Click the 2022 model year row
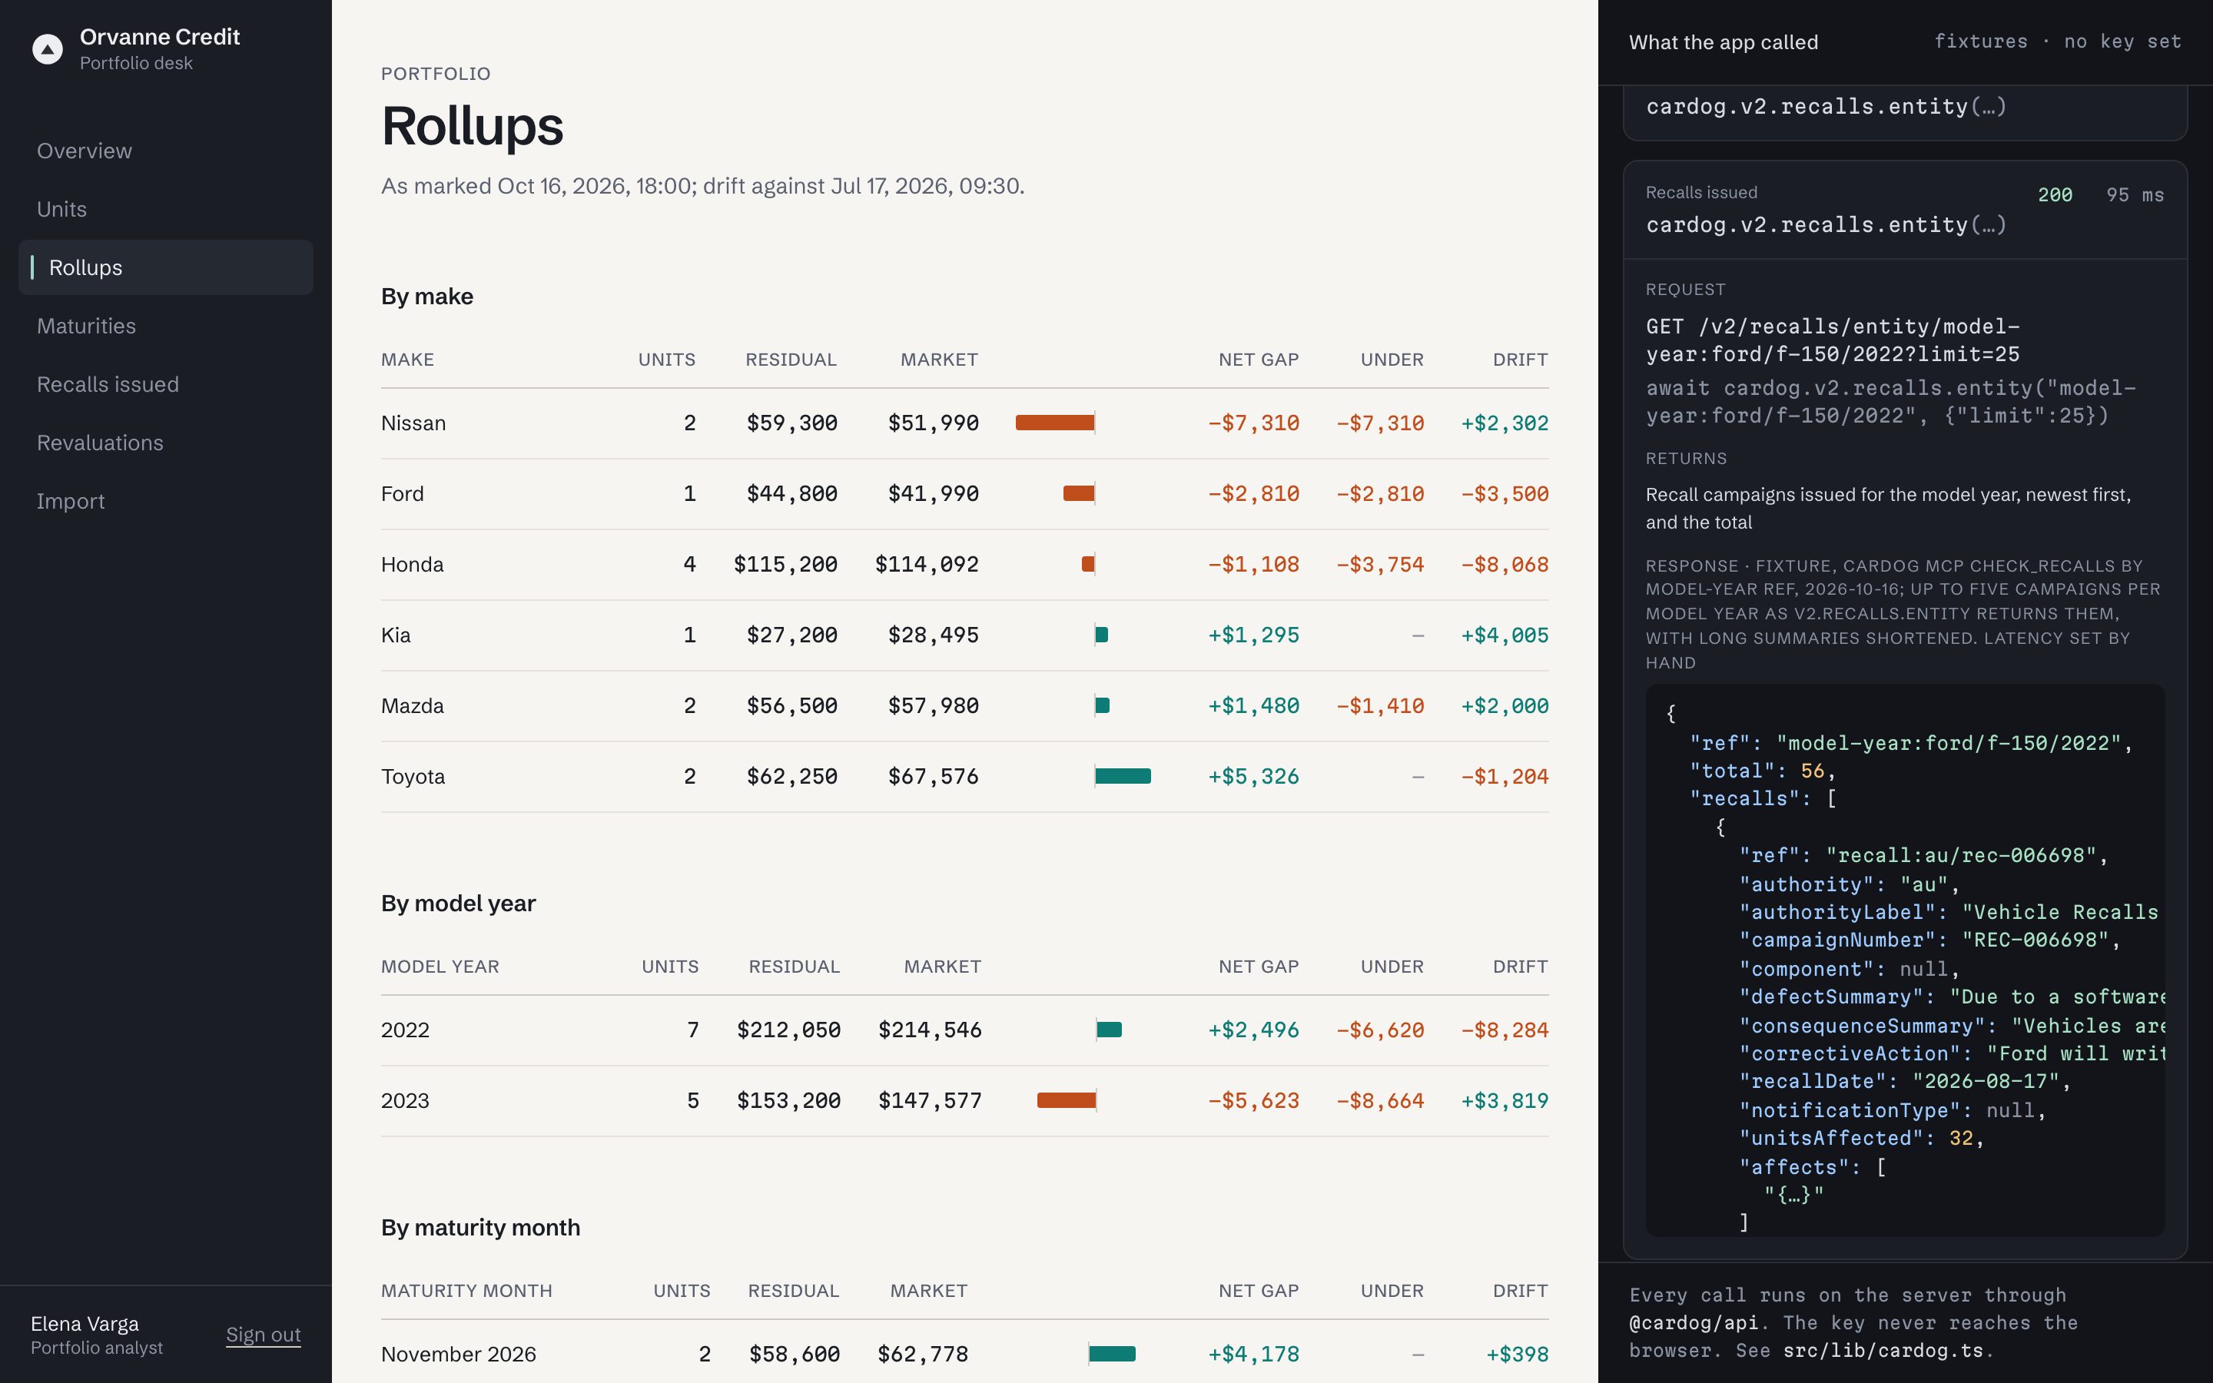2213x1383 pixels. click(965, 1030)
